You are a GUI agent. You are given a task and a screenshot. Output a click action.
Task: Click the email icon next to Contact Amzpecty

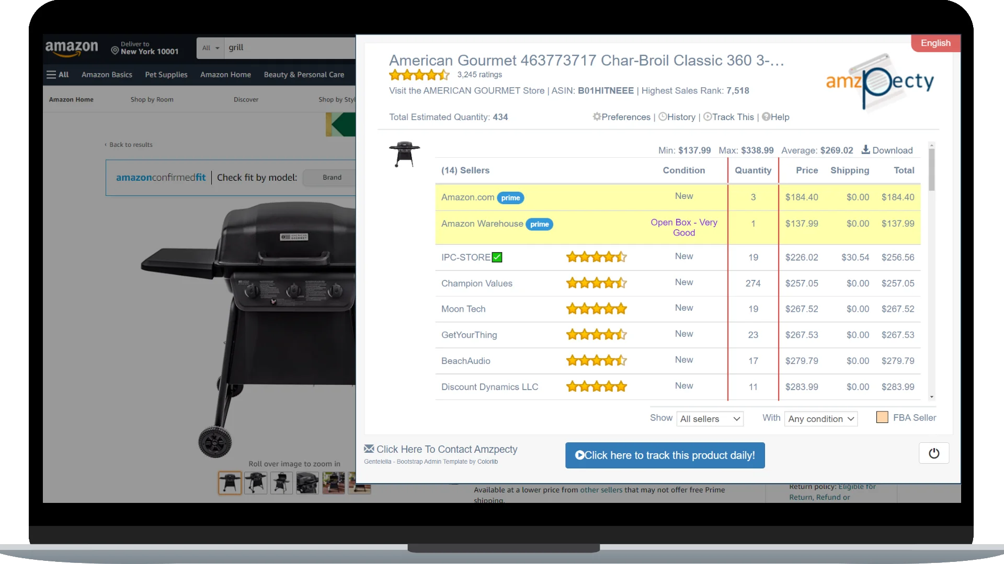click(369, 448)
